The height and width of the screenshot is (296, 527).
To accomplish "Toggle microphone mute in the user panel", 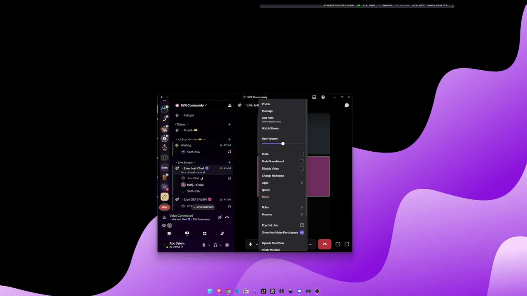I will pos(203,245).
